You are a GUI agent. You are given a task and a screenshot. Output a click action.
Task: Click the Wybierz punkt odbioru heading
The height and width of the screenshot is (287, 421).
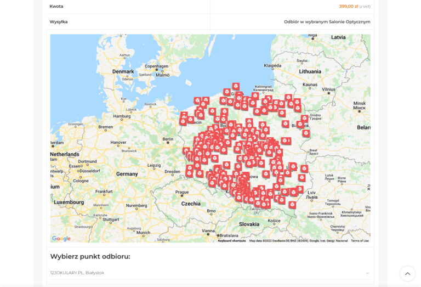click(90, 256)
